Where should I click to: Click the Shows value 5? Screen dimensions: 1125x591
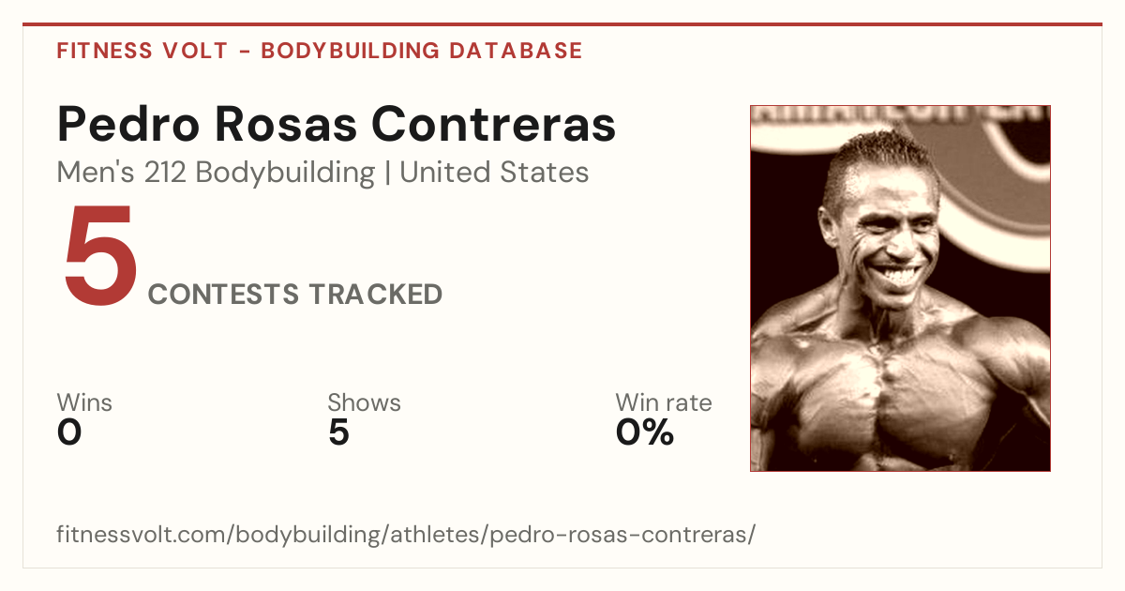tap(338, 433)
